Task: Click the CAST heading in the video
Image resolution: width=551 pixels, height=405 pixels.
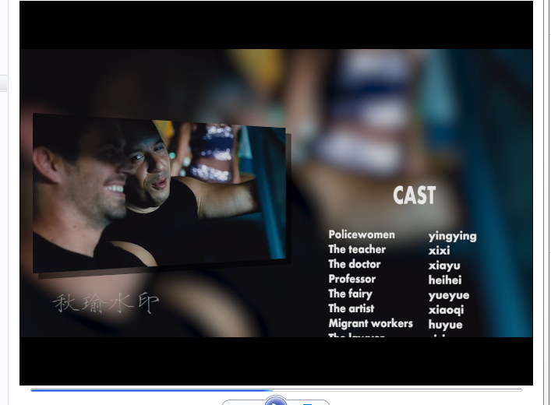Action: click(x=414, y=195)
